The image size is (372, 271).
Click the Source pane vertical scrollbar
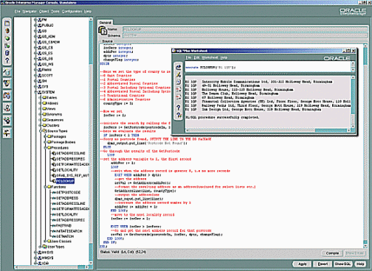(x=365, y=146)
